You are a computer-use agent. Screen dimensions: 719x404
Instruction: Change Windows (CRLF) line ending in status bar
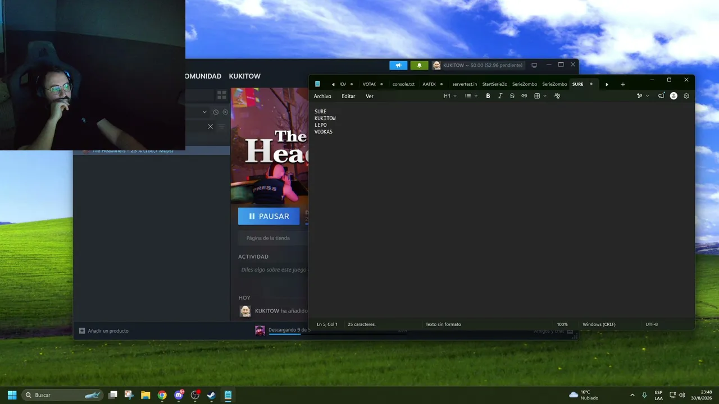coord(599,324)
